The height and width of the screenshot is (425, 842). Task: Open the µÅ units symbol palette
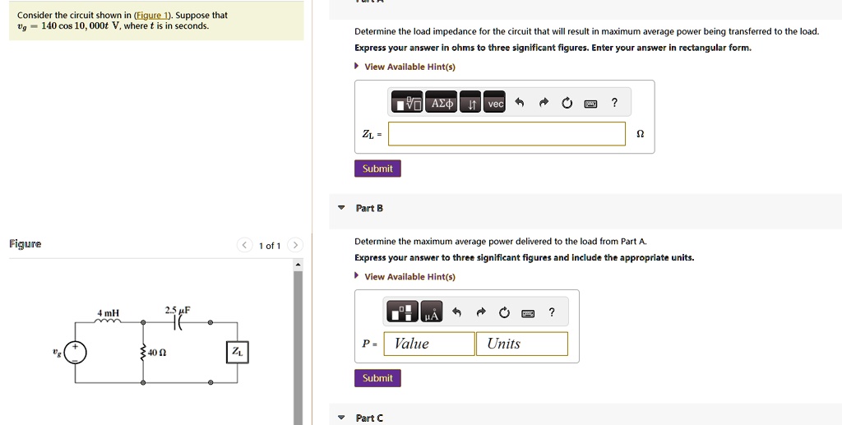pos(431,312)
